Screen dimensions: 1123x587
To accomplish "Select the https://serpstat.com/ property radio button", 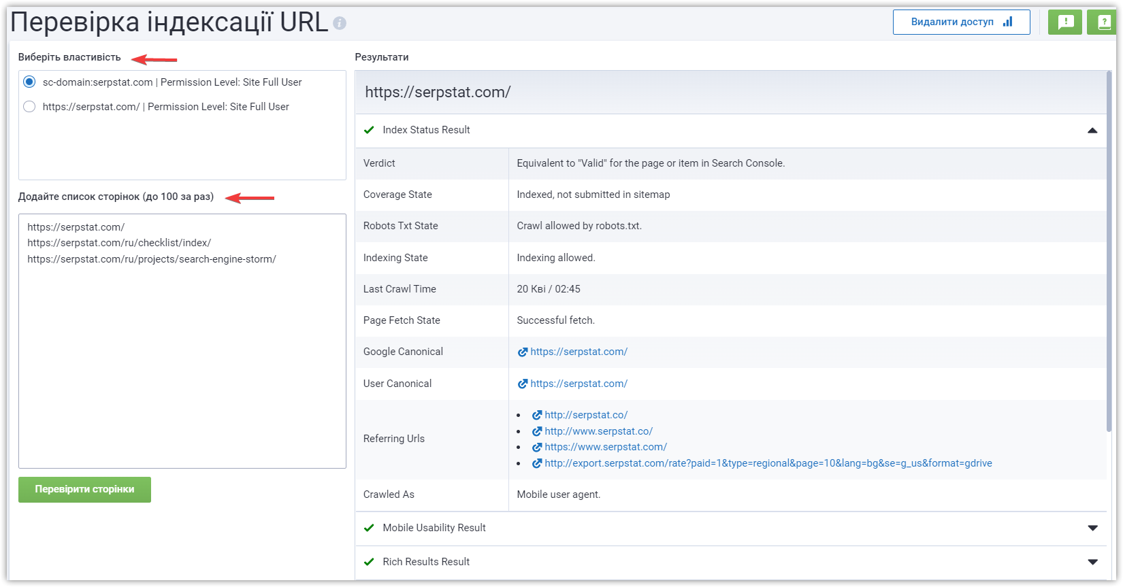I will [x=29, y=106].
